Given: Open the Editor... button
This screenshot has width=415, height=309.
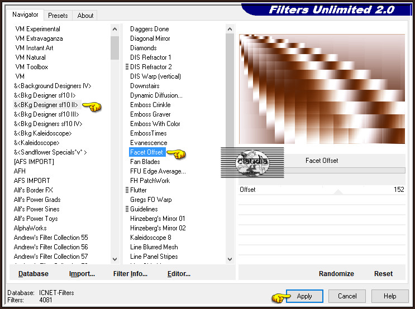Looking at the screenshot, I should 179,273.
